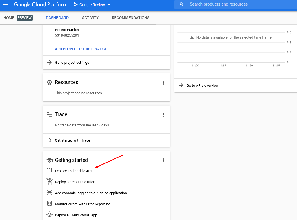Focus the Search products and resources field
The image size is (297, 220).
click(x=236, y=4)
